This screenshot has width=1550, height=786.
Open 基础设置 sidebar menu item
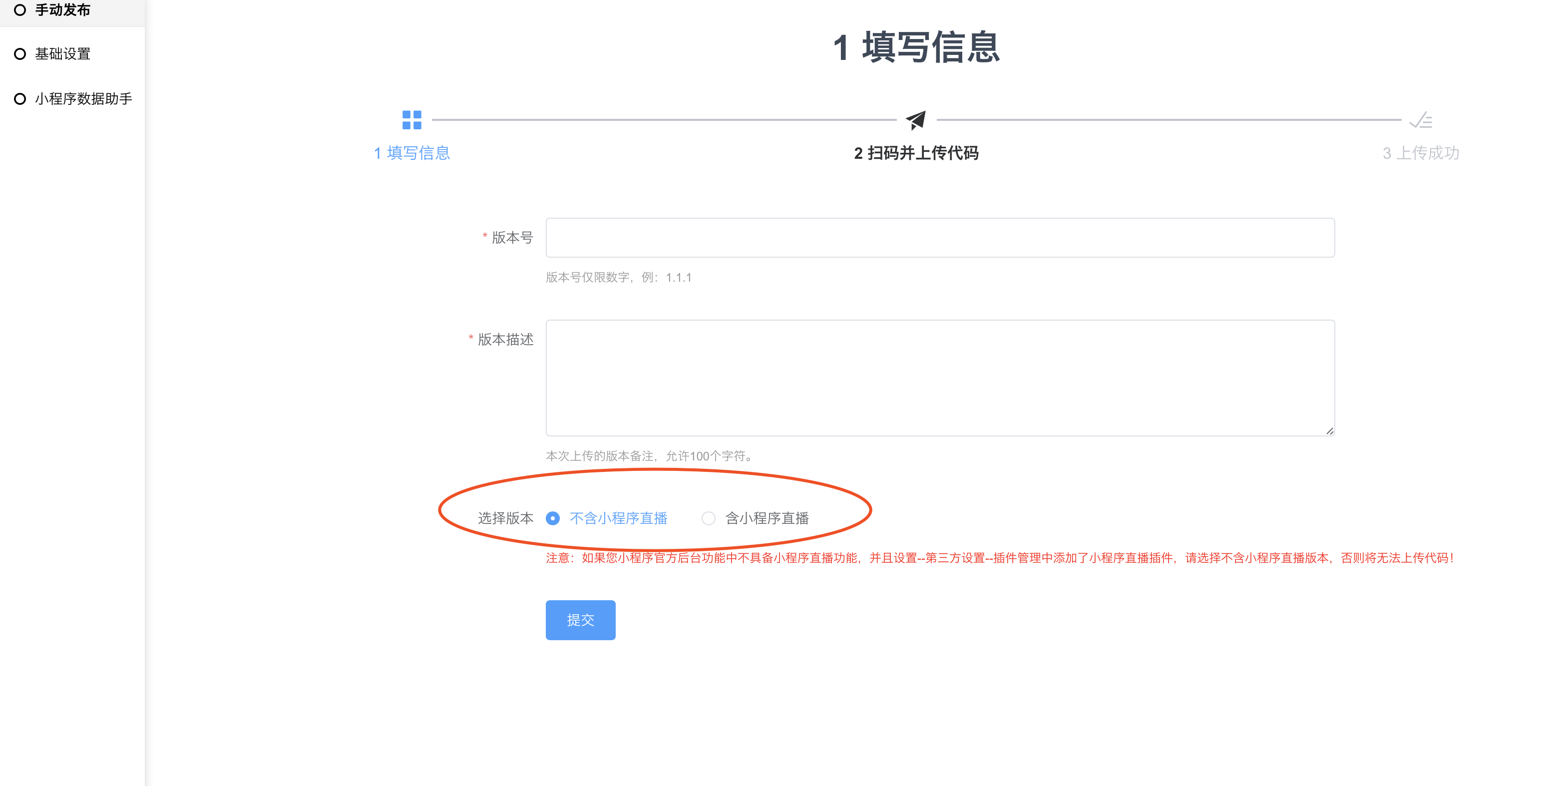62,54
